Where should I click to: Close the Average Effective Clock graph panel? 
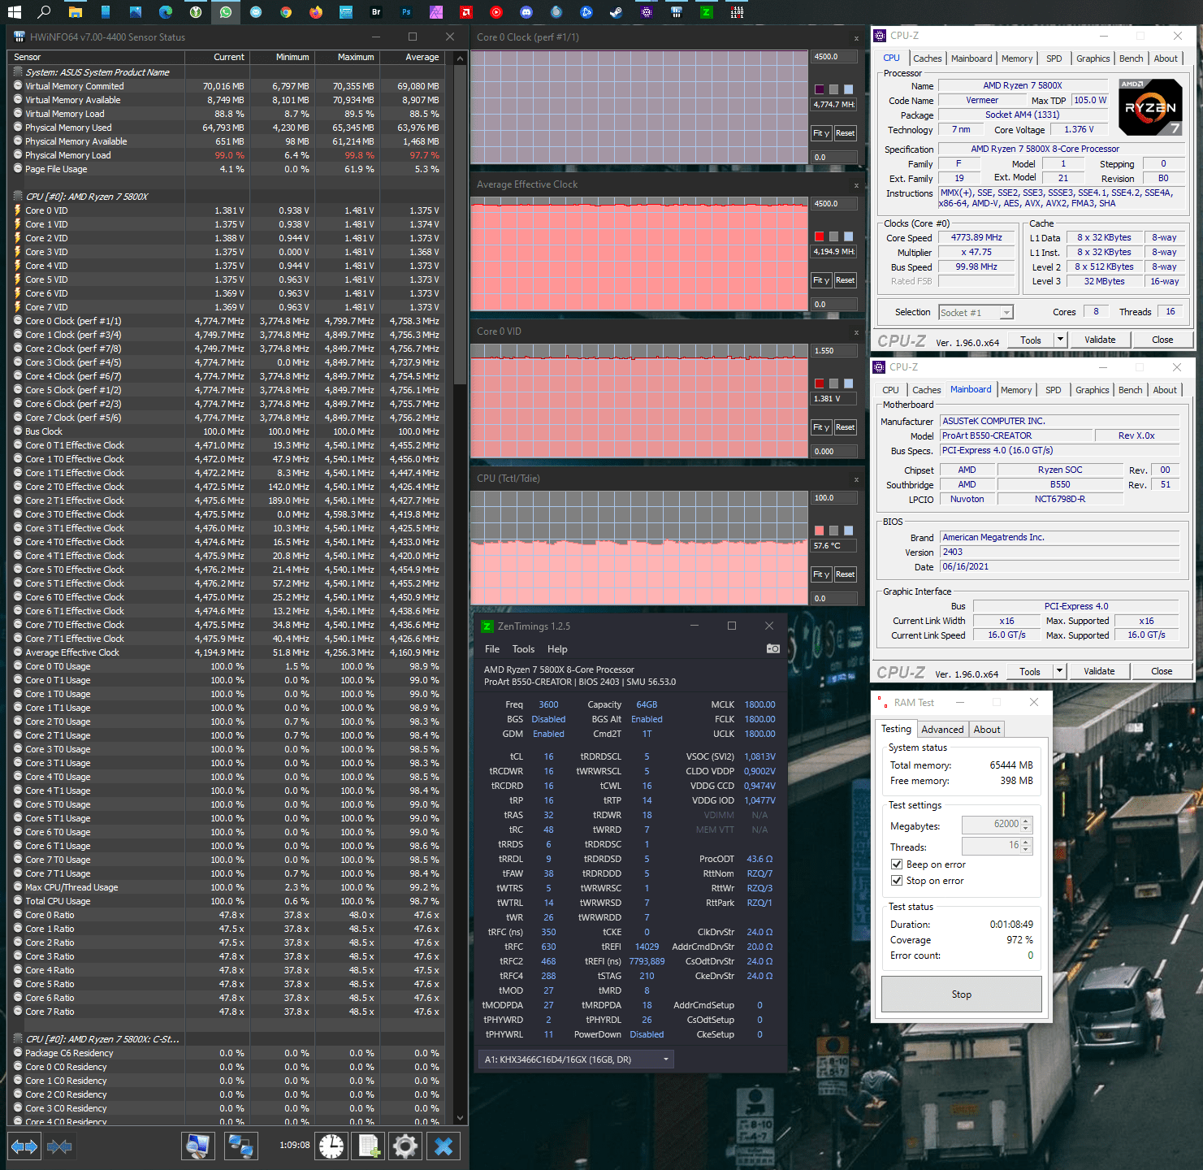[856, 185]
